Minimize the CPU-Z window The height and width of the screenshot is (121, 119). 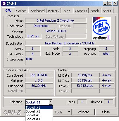(x=105, y=4)
